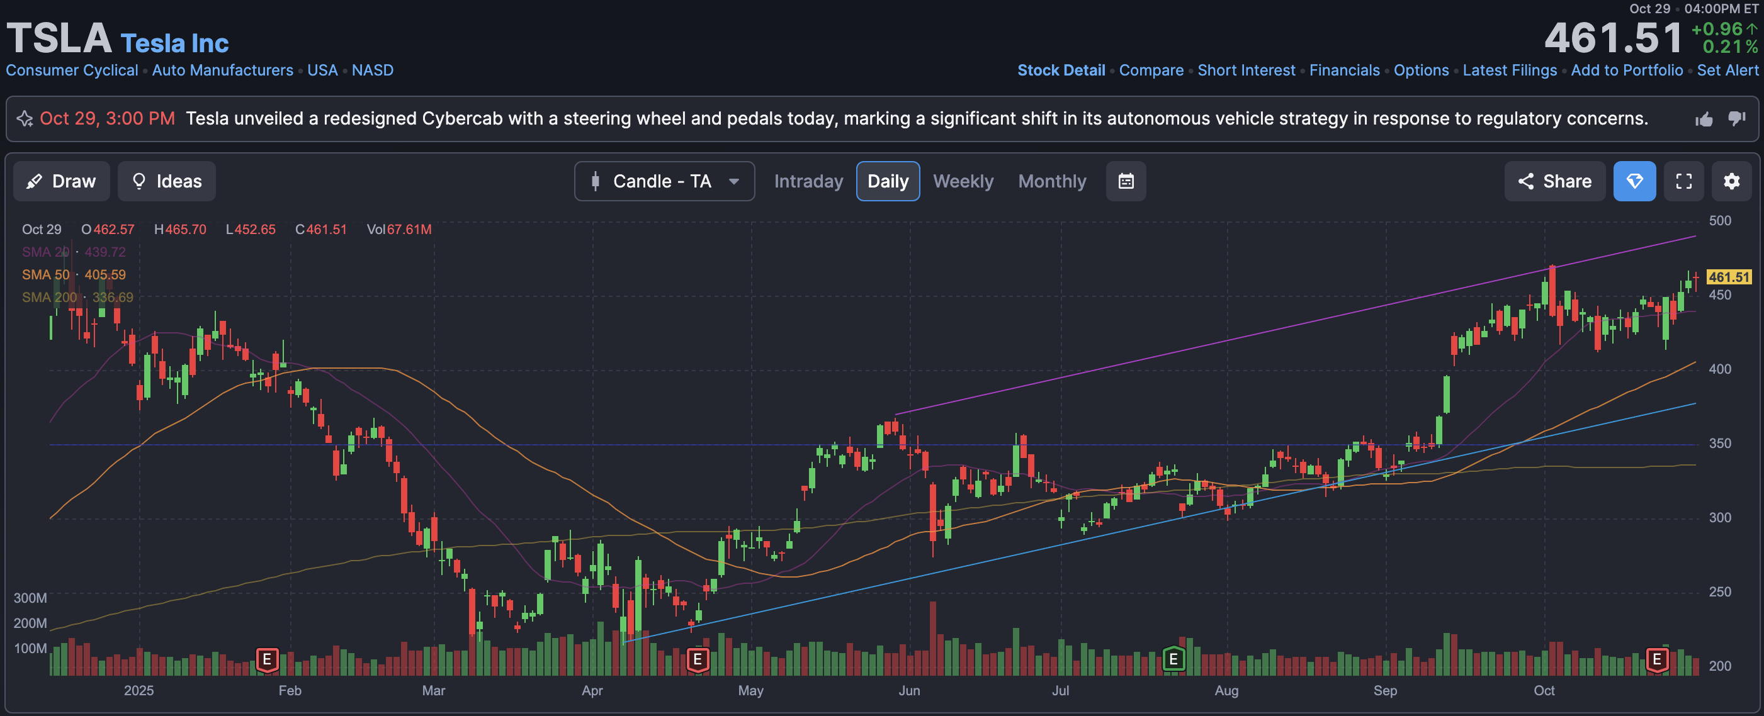This screenshot has width=1764, height=716.
Task: Click the blue diamond premium icon
Action: point(1634,181)
